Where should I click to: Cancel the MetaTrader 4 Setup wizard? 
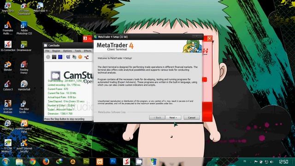click(192, 118)
